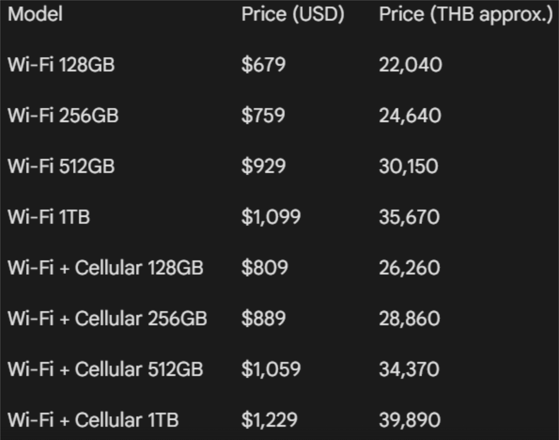Screen dimensions: 559x440
Task: Click the 34,370 THB price
Action: 409,369
